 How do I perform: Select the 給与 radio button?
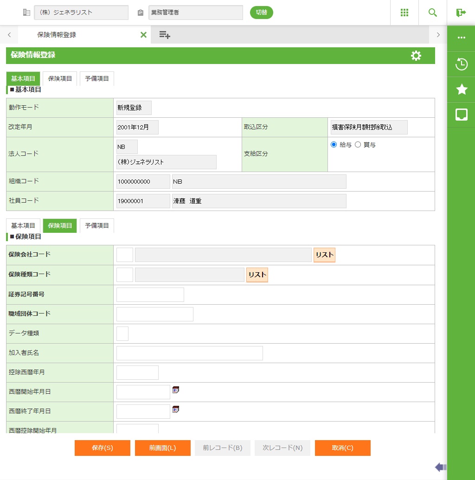(334, 145)
